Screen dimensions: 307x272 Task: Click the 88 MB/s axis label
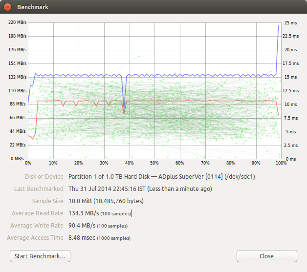pyautogui.click(x=18, y=104)
